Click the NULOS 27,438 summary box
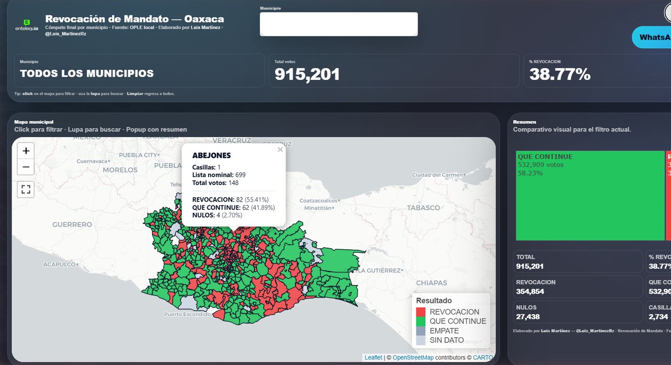Viewport: 671px width, 365px height. pyautogui.click(x=578, y=312)
